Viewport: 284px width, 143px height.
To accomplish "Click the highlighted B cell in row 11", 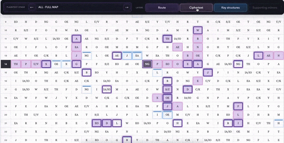I will (x=197, y=39).
